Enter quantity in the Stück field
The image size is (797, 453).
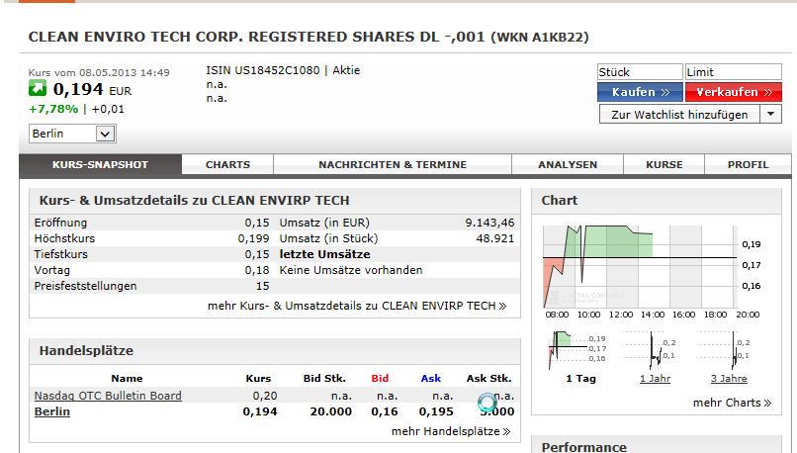tap(640, 72)
